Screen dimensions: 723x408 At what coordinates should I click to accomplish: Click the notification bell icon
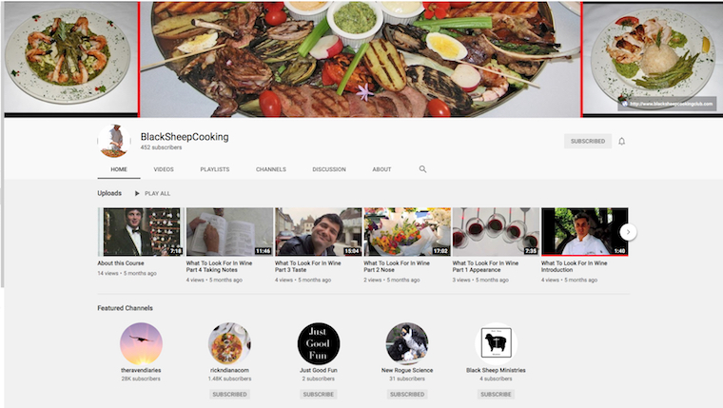622,141
